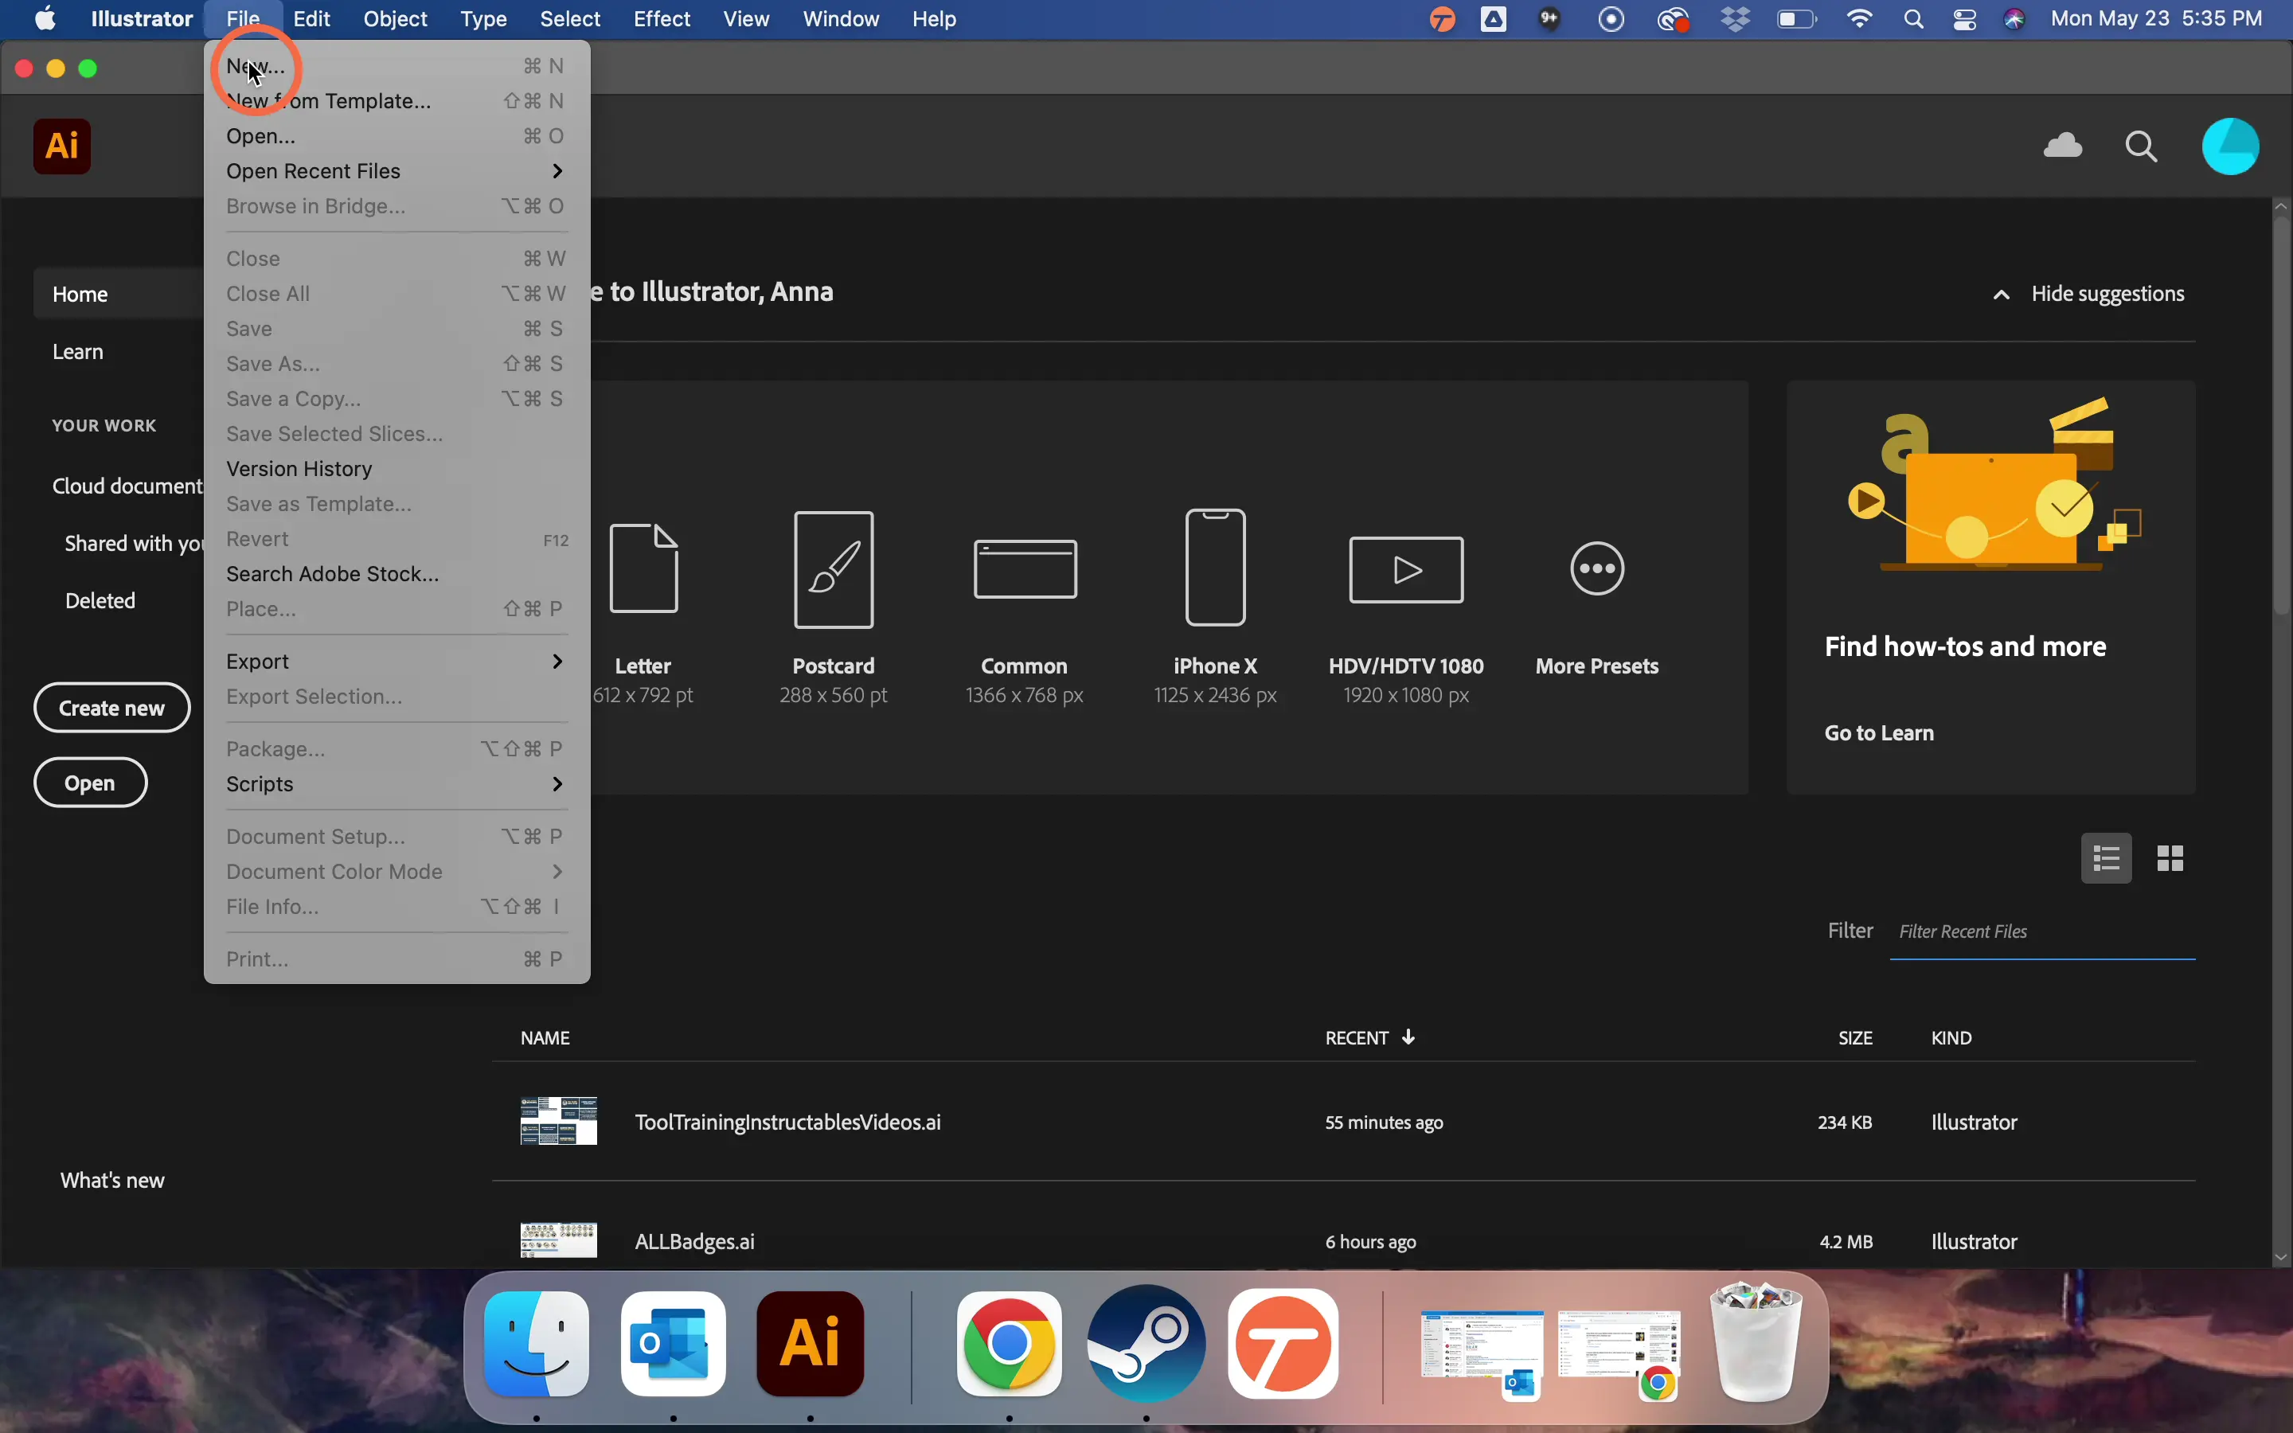Screen dimensions: 2293x1433
Task: Click the vertical scrollbar on the right
Action: click(x=2281, y=417)
